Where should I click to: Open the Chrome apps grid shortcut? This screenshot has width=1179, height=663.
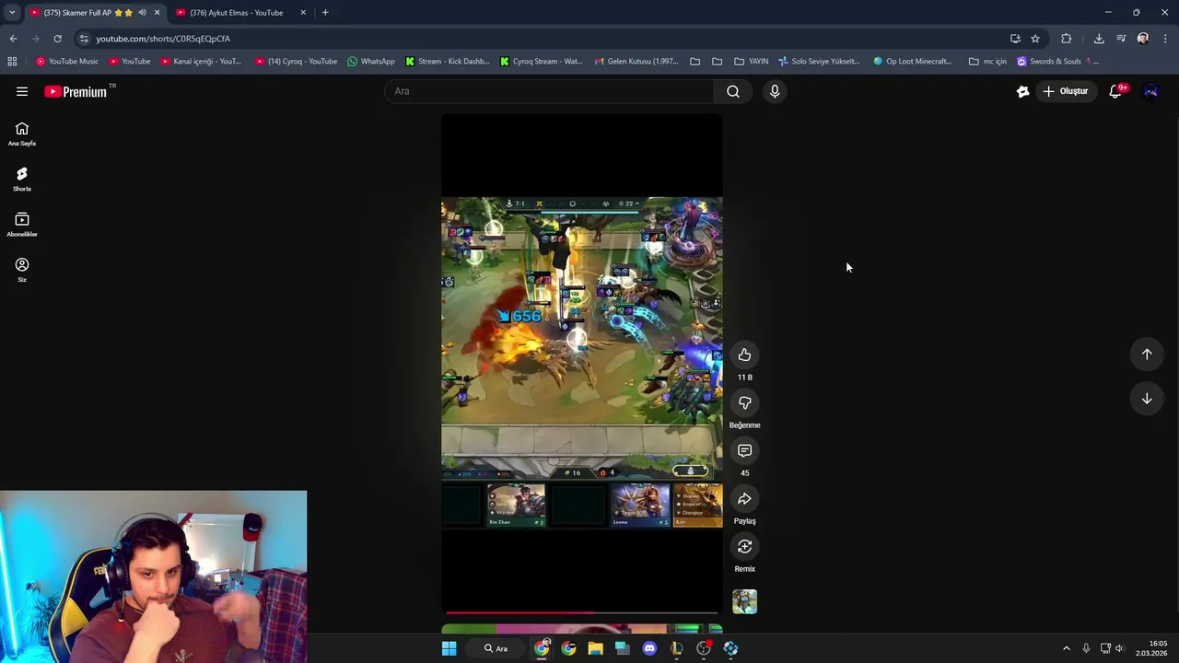[12, 62]
